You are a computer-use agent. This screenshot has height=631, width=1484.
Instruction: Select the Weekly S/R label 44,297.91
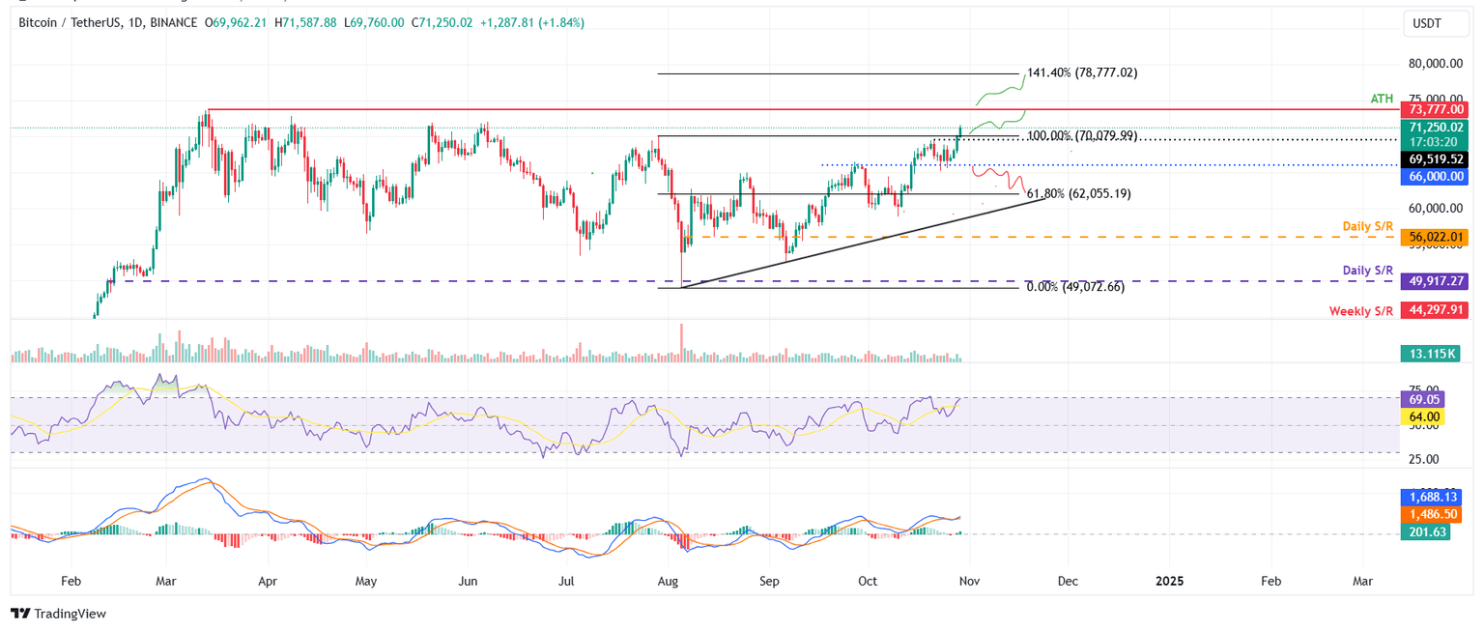(x=1436, y=310)
